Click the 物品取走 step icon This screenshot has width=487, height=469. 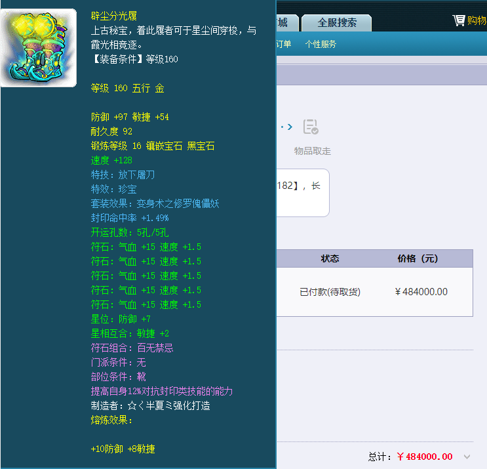click(311, 127)
